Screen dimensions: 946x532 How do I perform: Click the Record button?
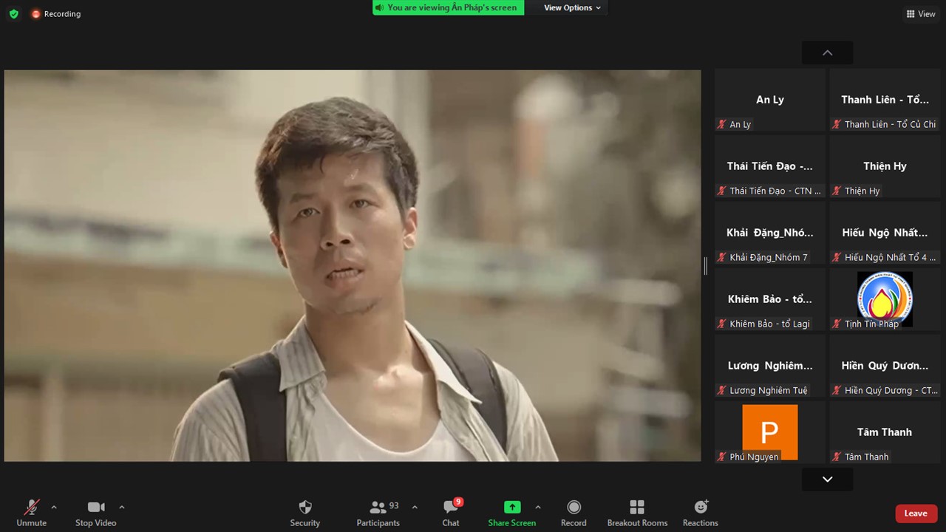(x=574, y=513)
